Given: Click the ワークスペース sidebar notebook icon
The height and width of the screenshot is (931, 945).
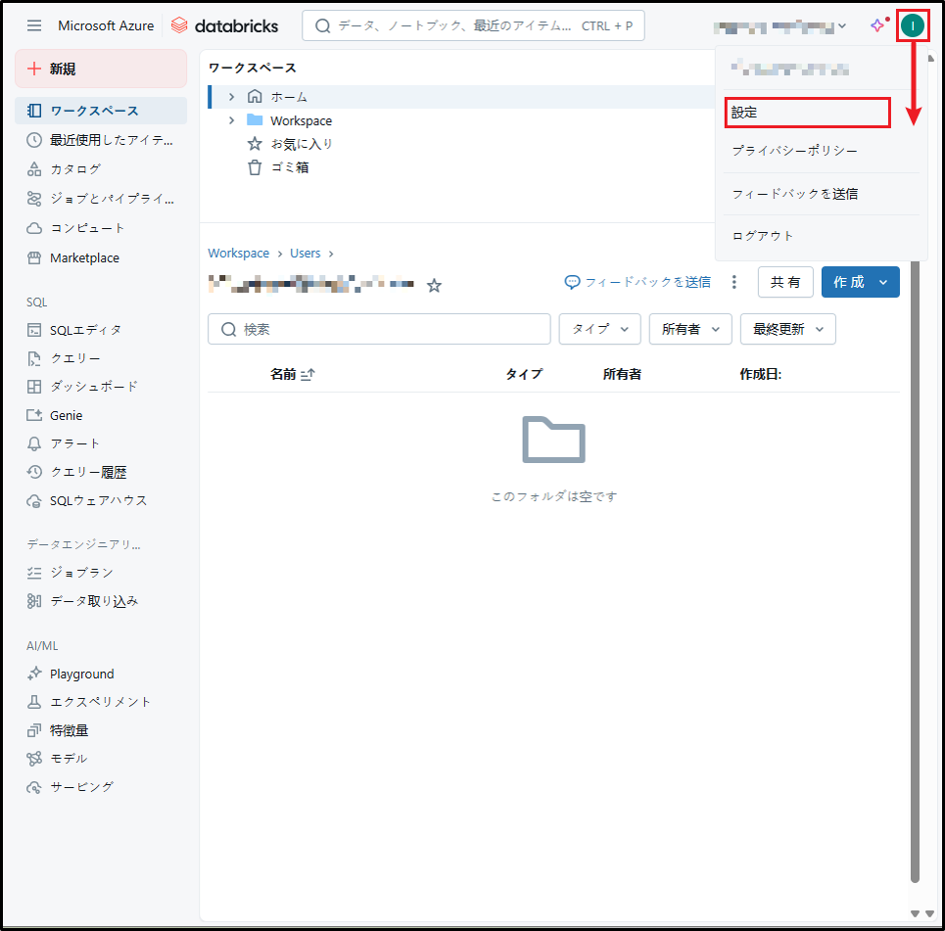Looking at the screenshot, I should [34, 111].
